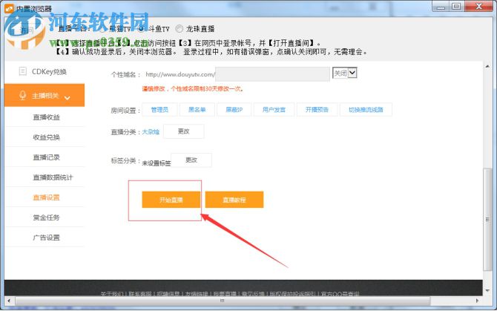Open 直播收益 in the sidebar
Image resolution: width=497 pixels, height=311 pixels.
(x=46, y=117)
